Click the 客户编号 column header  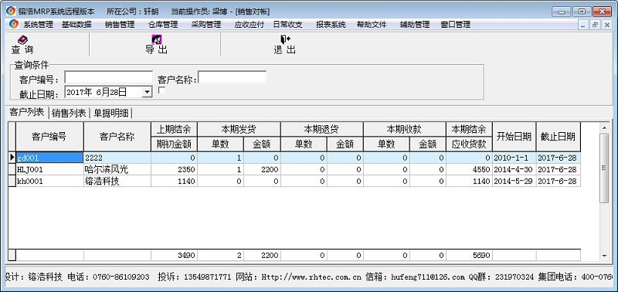click(49, 137)
